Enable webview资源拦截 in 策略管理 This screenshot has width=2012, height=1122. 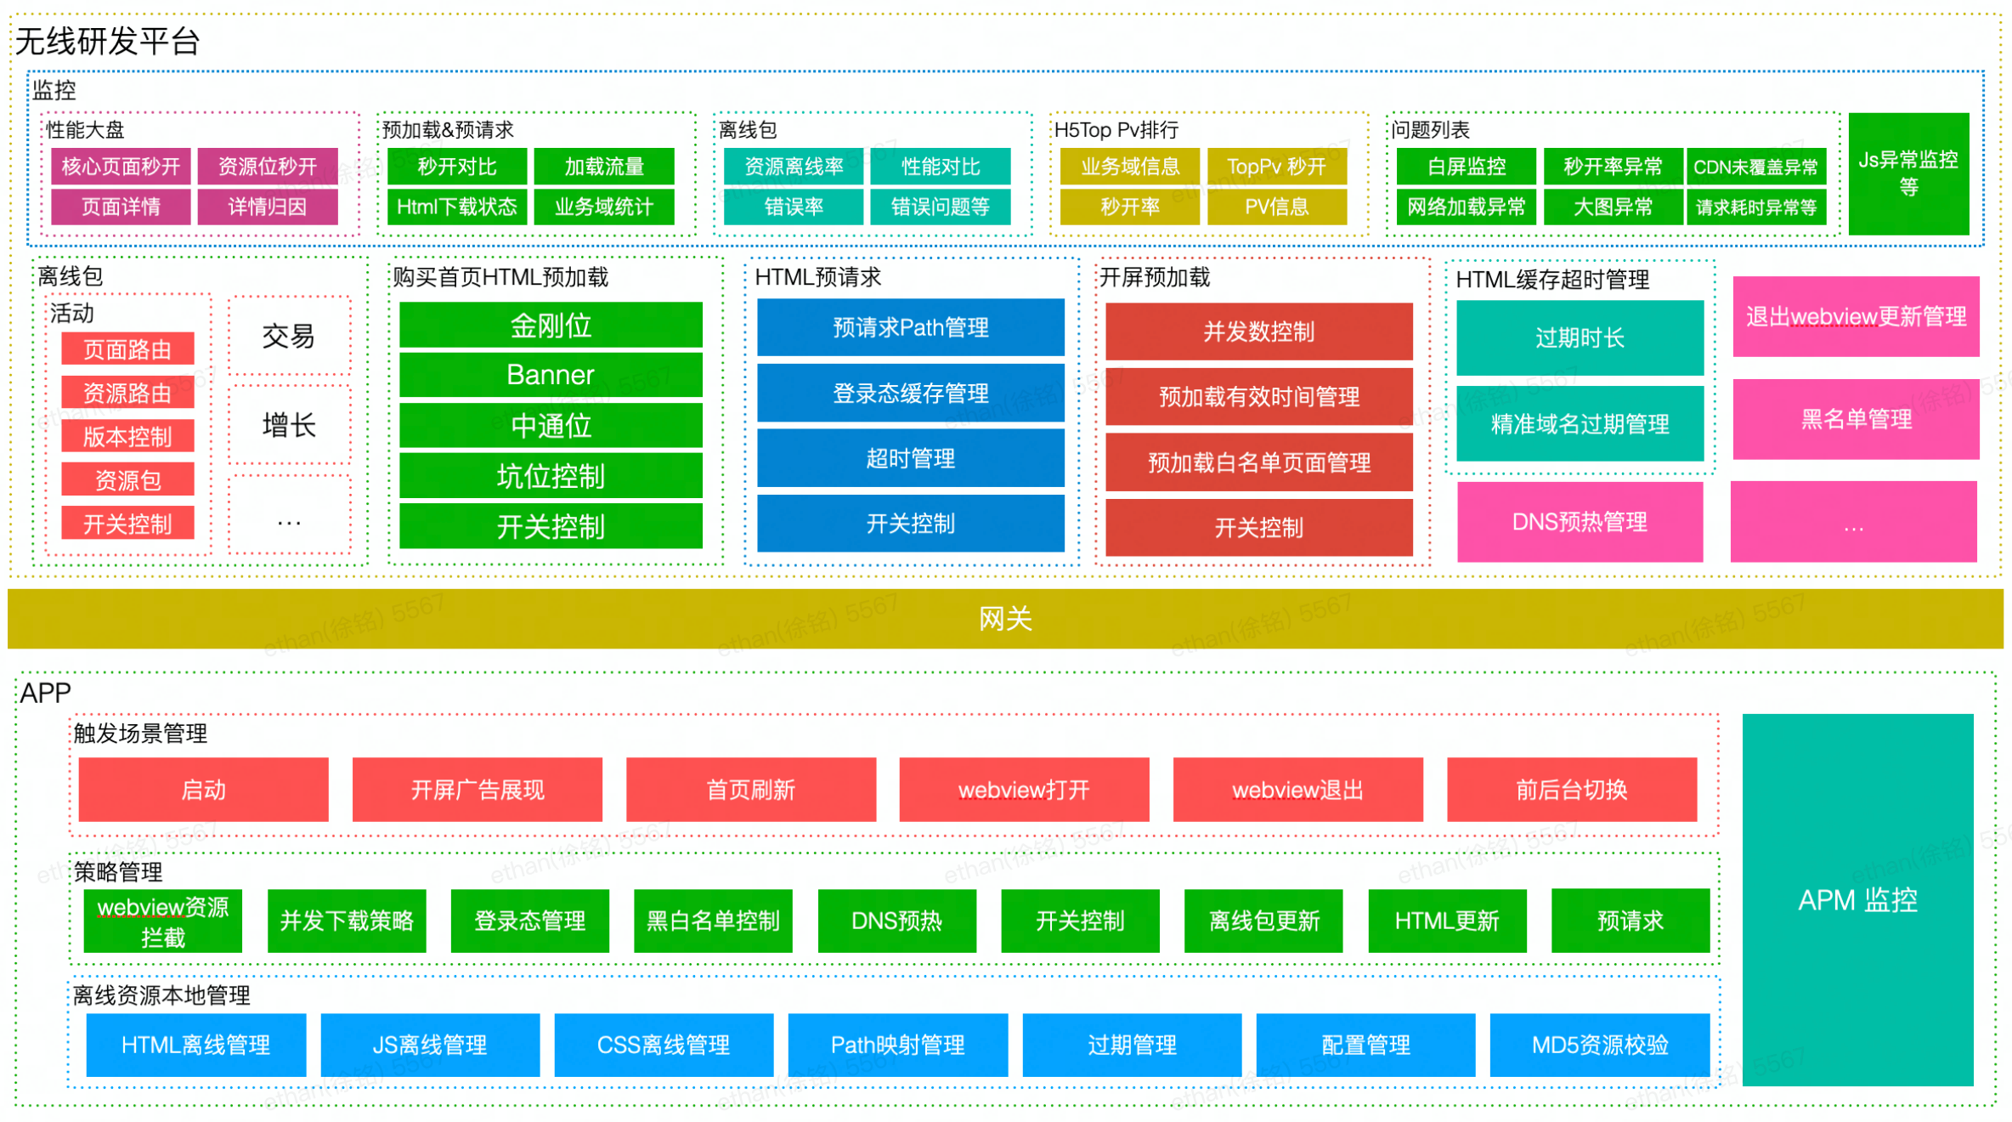coord(161,921)
